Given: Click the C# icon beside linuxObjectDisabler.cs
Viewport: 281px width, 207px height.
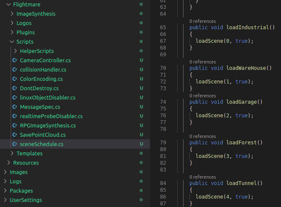Looking at the screenshot, I should point(15,98).
